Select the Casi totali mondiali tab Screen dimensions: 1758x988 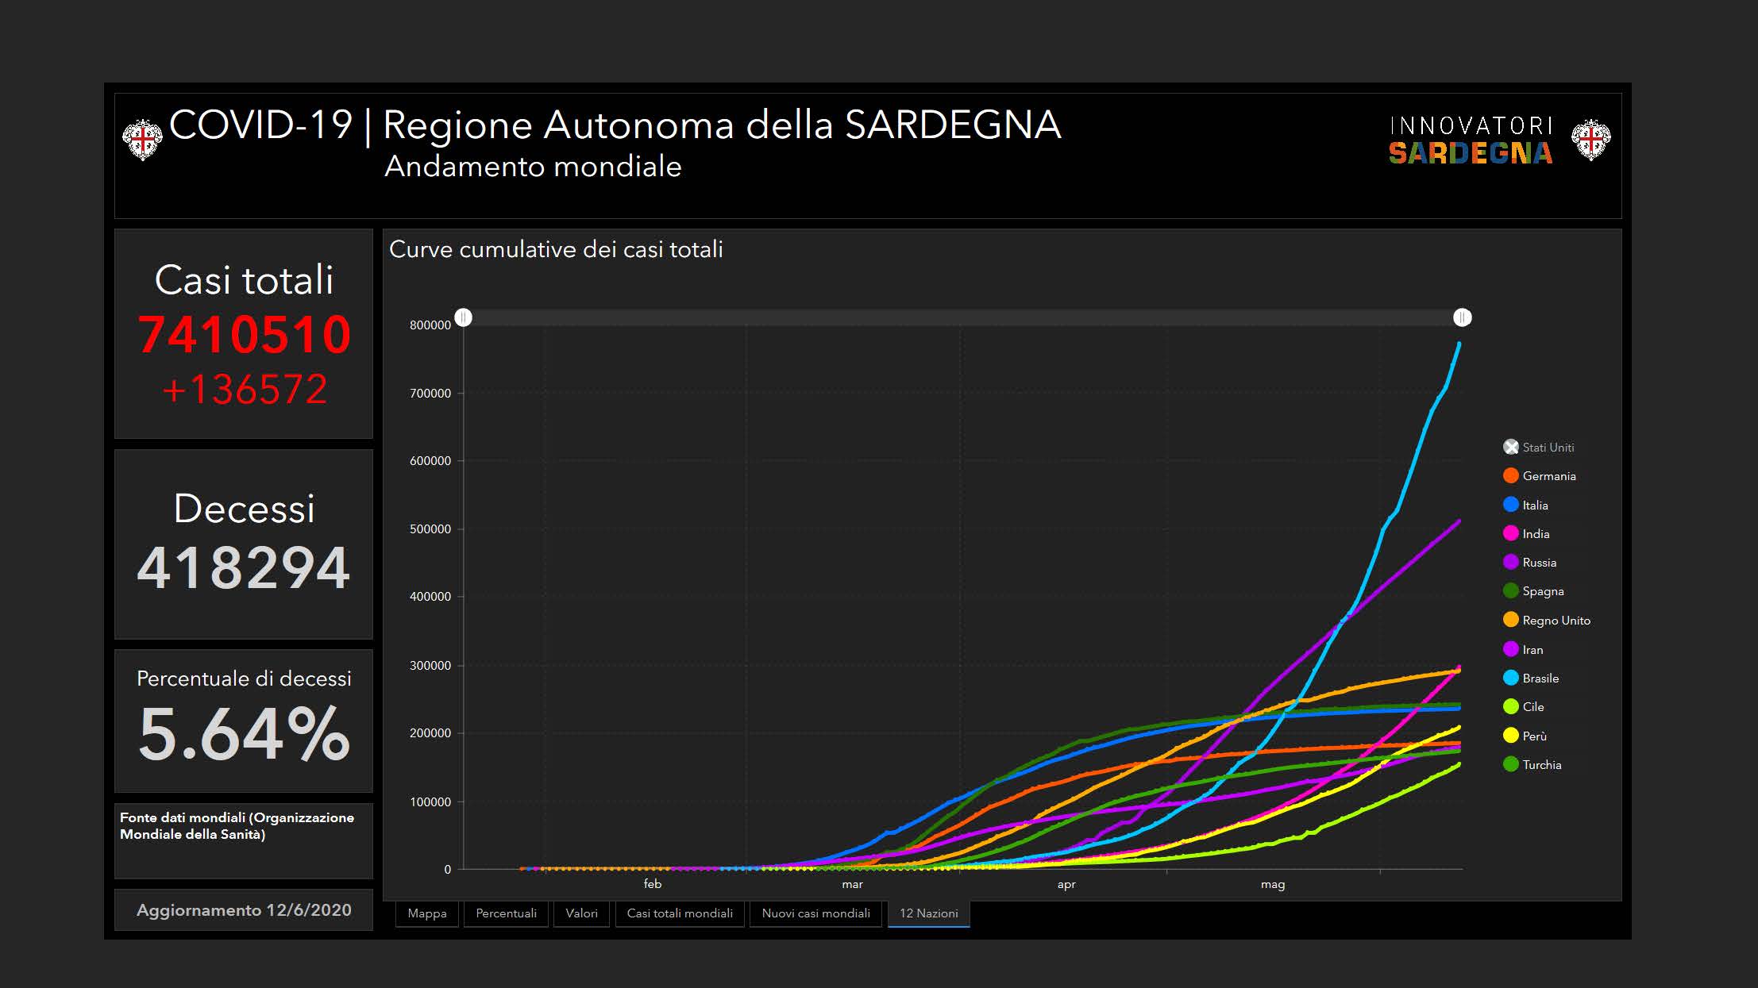click(680, 913)
